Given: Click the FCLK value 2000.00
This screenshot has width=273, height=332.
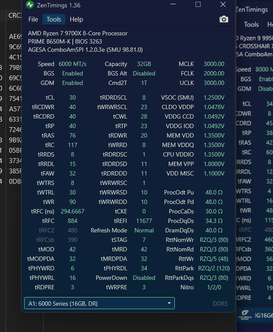Looking at the screenshot, I should [x=214, y=73].
